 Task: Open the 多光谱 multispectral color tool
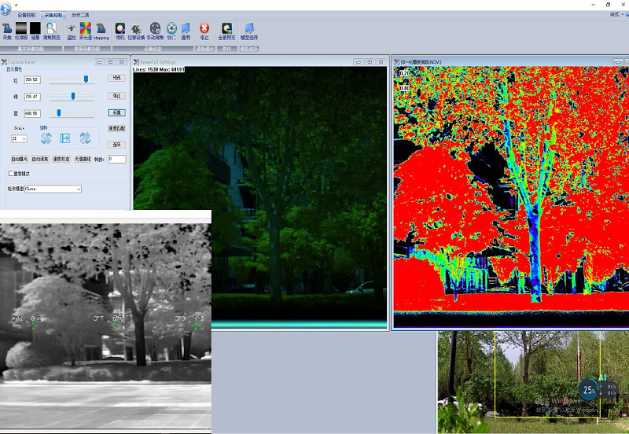tap(86, 30)
